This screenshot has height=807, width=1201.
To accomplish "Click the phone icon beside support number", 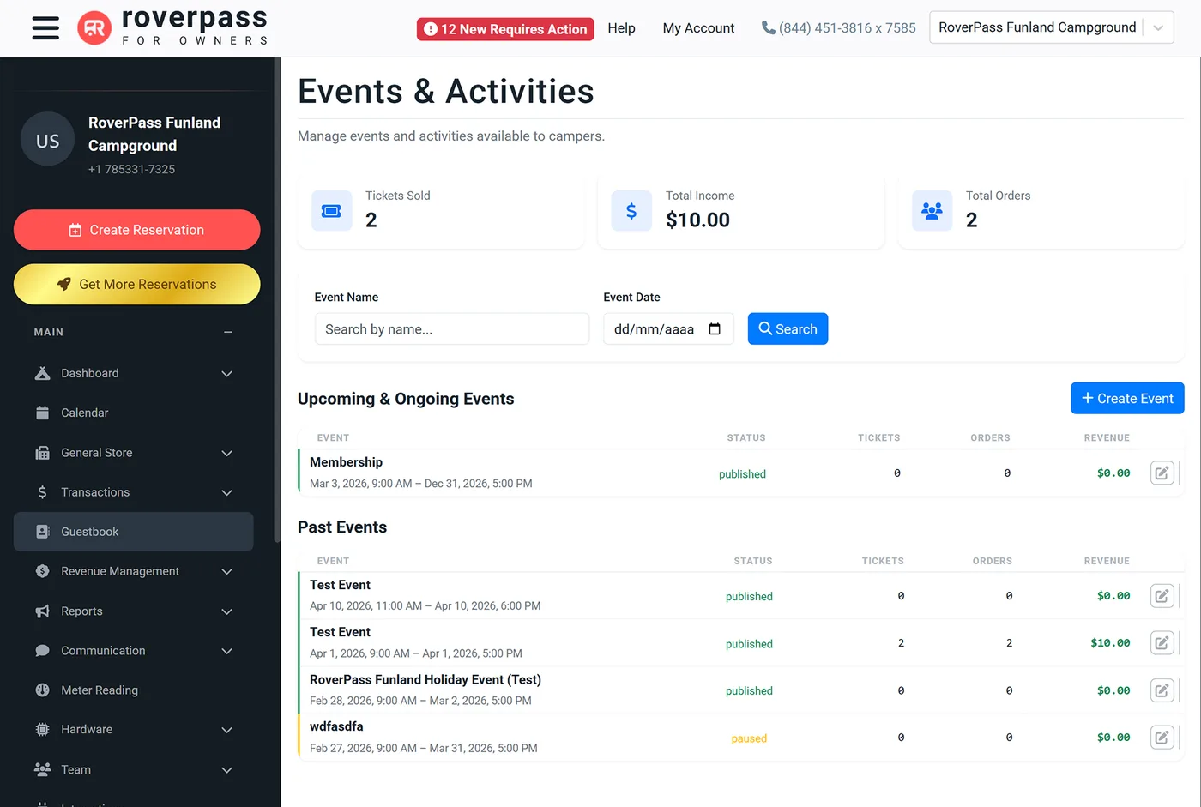I will tap(768, 28).
